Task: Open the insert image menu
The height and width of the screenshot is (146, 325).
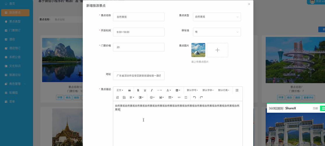Action: (x=161, y=98)
